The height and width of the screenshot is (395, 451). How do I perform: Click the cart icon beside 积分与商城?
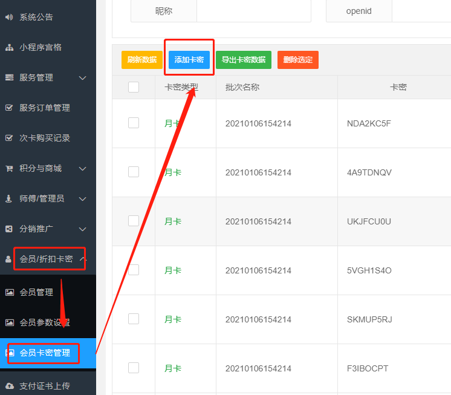[9, 168]
